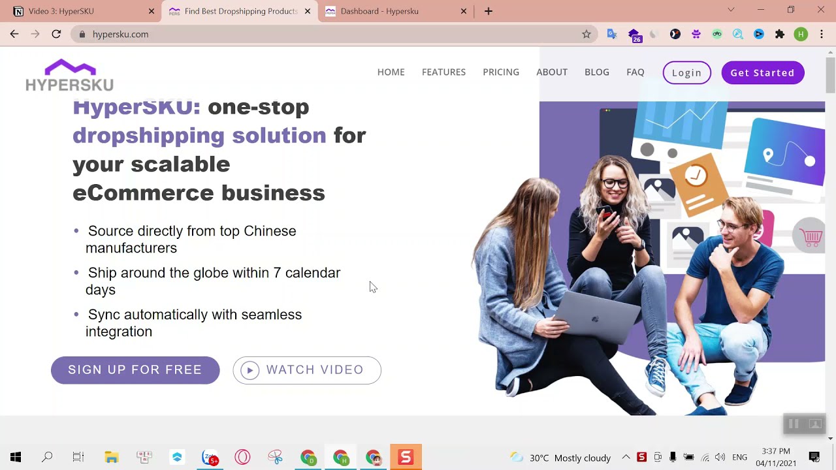Click the Login button
Image resolution: width=836 pixels, height=470 pixels.
686,72
